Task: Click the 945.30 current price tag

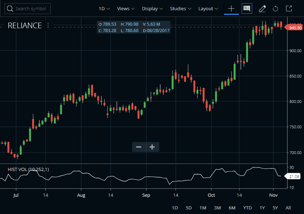Action: coord(293,28)
